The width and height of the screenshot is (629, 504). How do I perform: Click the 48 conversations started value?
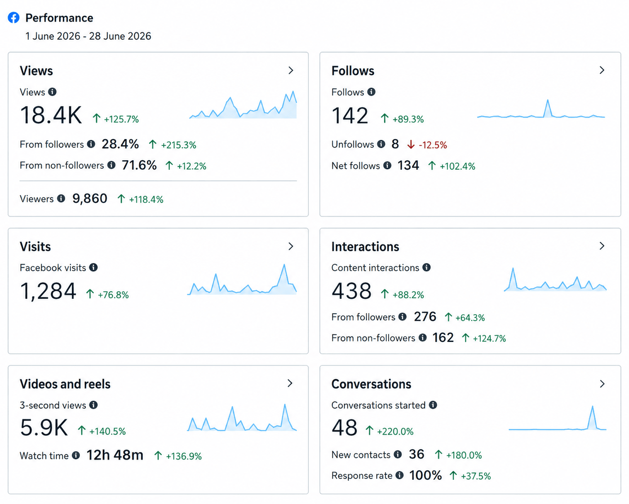345,427
